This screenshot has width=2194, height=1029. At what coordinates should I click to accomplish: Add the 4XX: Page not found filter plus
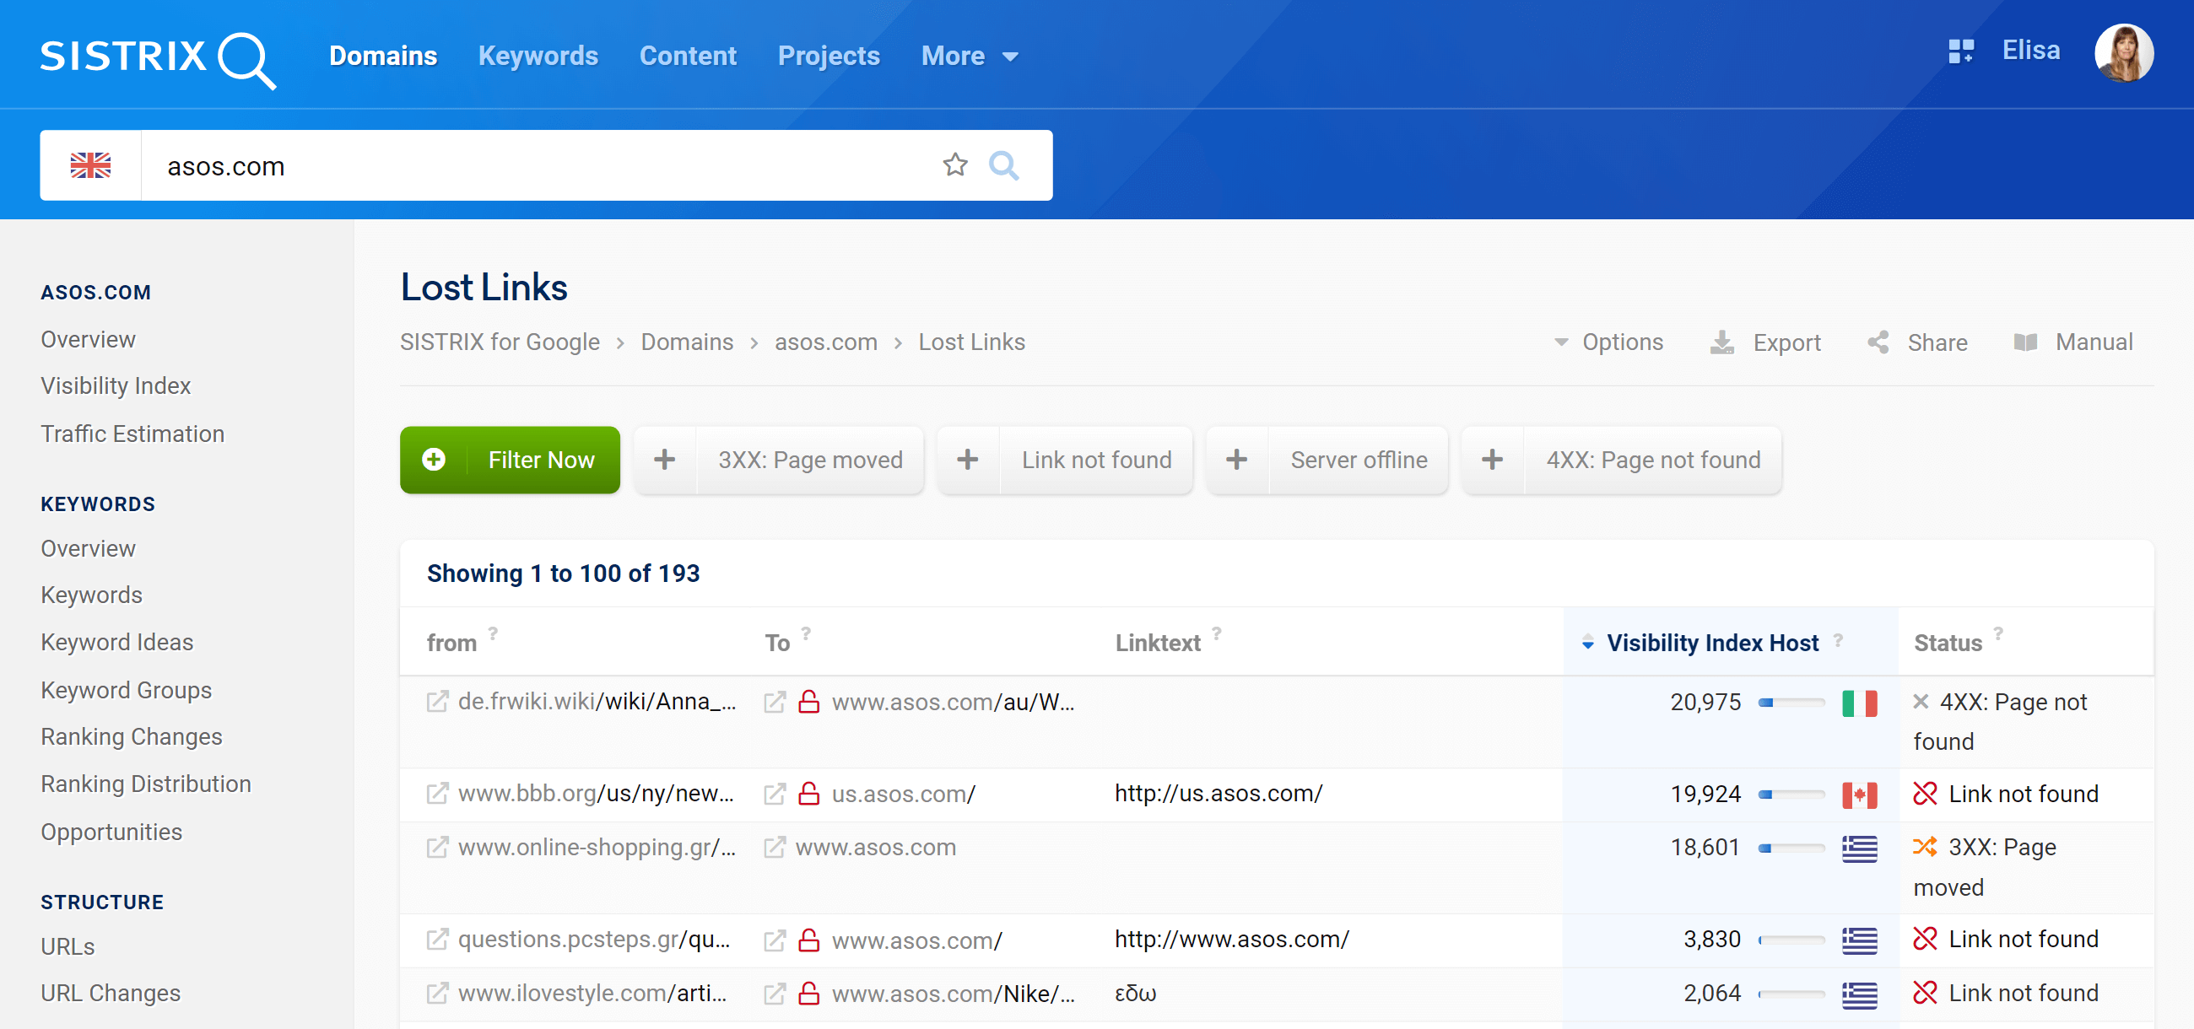coord(1492,460)
